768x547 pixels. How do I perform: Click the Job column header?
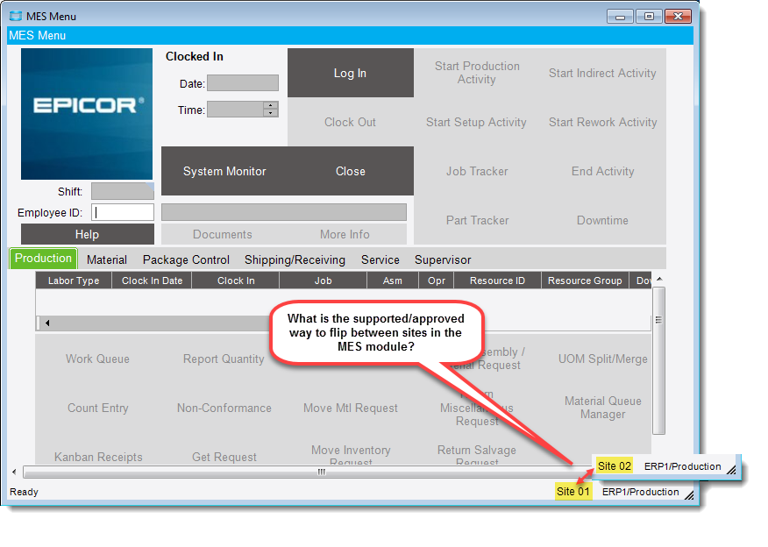324,281
